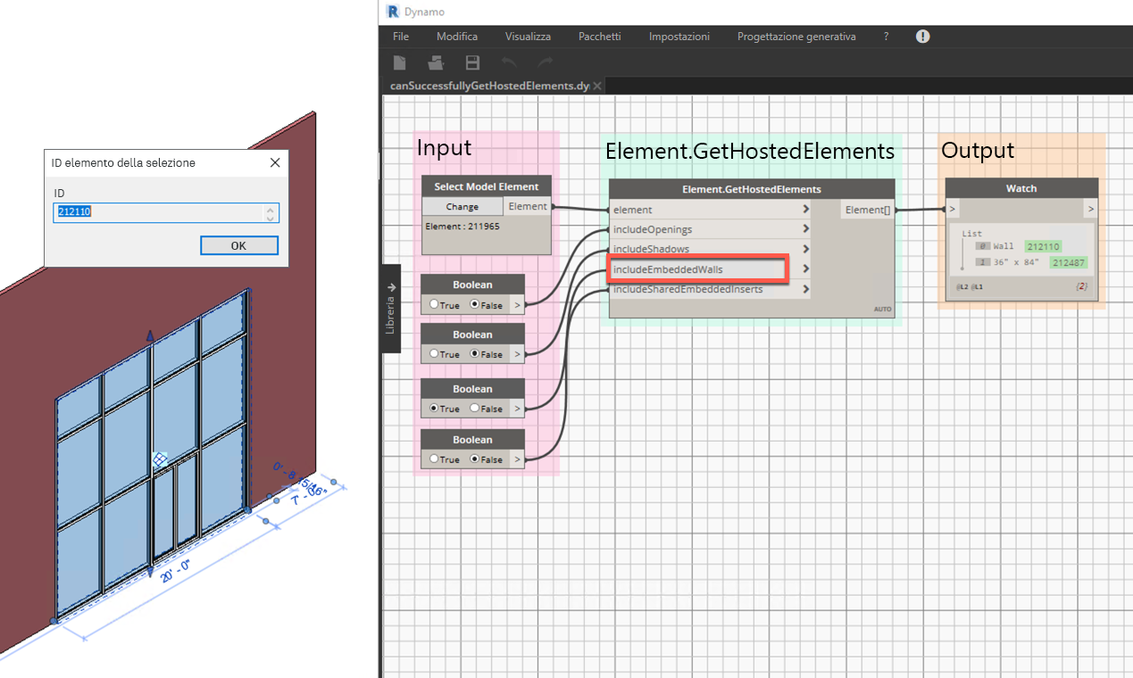This screenshot has width=1133, height=678.
Task: Click the Undo arrow icon
Action: (509, 62)
